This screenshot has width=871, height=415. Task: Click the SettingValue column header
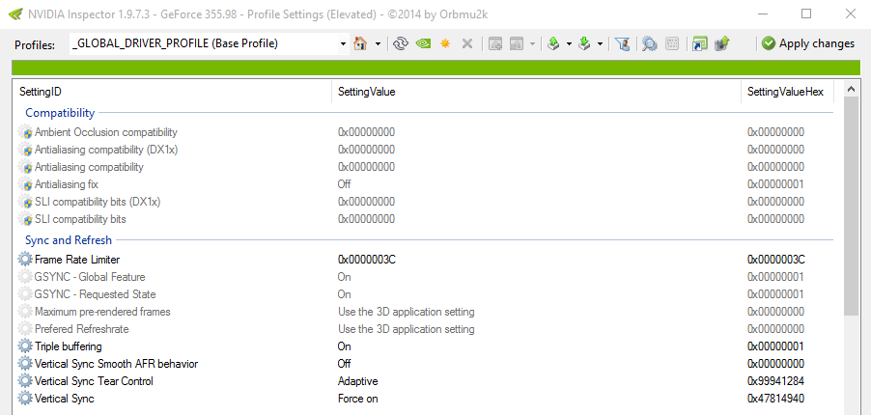coord(537,92)
